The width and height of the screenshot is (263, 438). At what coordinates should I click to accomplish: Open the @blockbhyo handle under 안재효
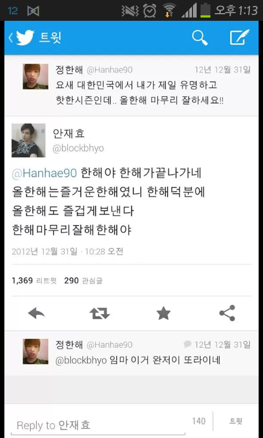pos(78,148)
